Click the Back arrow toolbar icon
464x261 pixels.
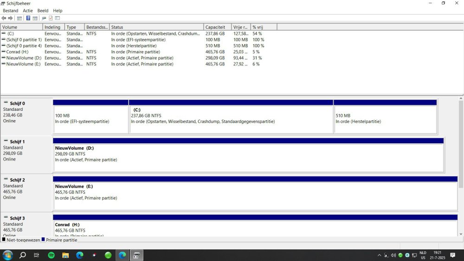pos(4,19)
